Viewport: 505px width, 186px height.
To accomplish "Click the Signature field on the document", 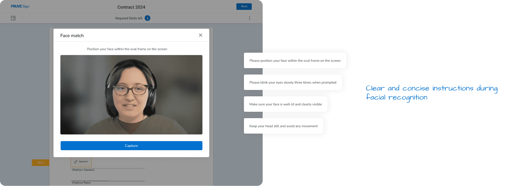I will click(x=81, y=162).
